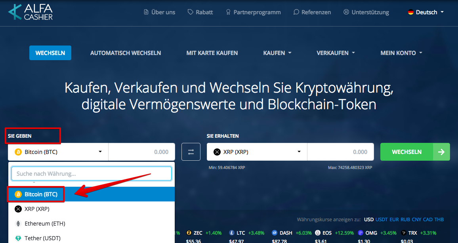Choose Tether (USDT) from the currency list
458x243 pixels.
tap(92, 238)
